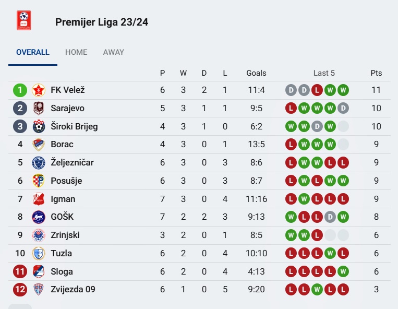Click the red rank 12 position badge

pos(20,289)
